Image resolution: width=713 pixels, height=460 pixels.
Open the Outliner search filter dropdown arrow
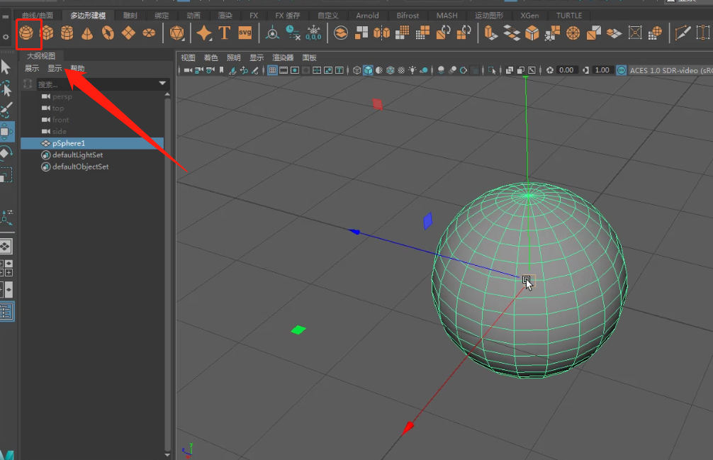click(x=162, y=83)
